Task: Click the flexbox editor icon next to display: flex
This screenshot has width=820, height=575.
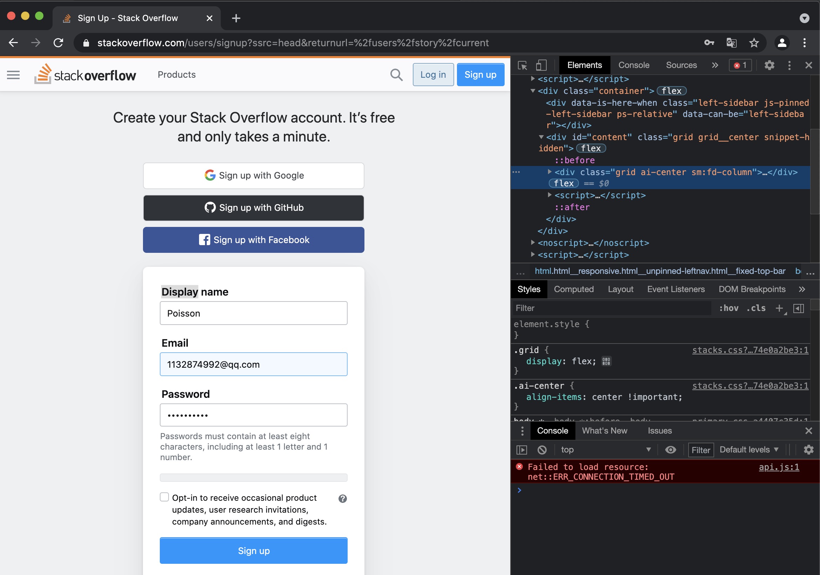Action: pyautogui.click(x=606, y=361)
